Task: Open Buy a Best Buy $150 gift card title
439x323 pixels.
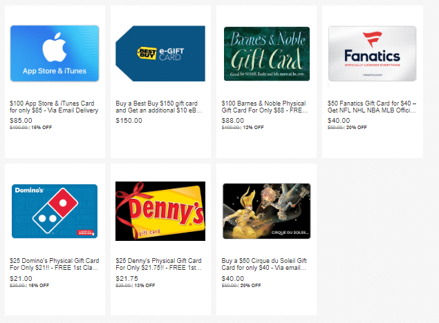Action: coord(159,107)
